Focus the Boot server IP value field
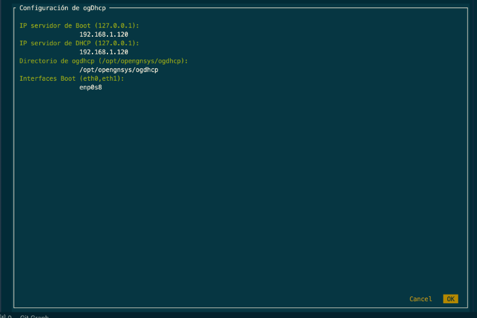The height and width of the screenshot is (318, 477). tap(104, 34)
